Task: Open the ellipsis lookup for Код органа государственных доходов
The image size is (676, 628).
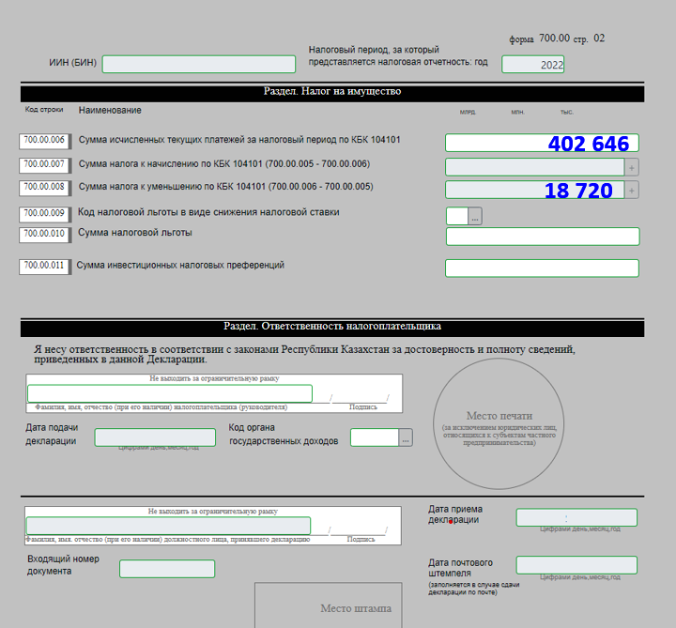Action: [406, 437]
